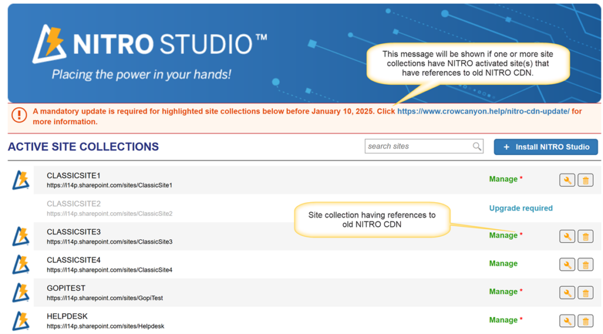Click the trash icon for HELPDESK
Screen dimensions: 603x334
coord(585,321)
